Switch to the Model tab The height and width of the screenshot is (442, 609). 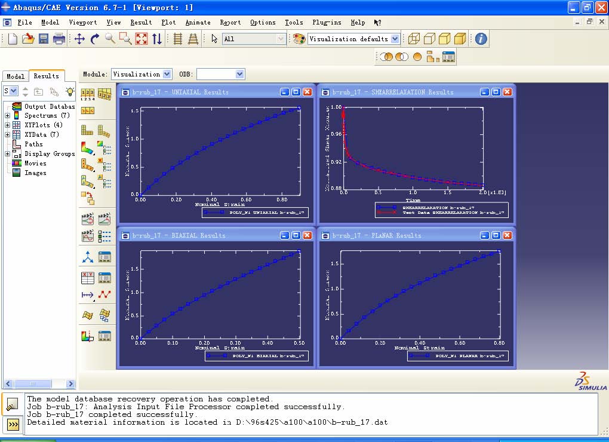coord(16,76)
